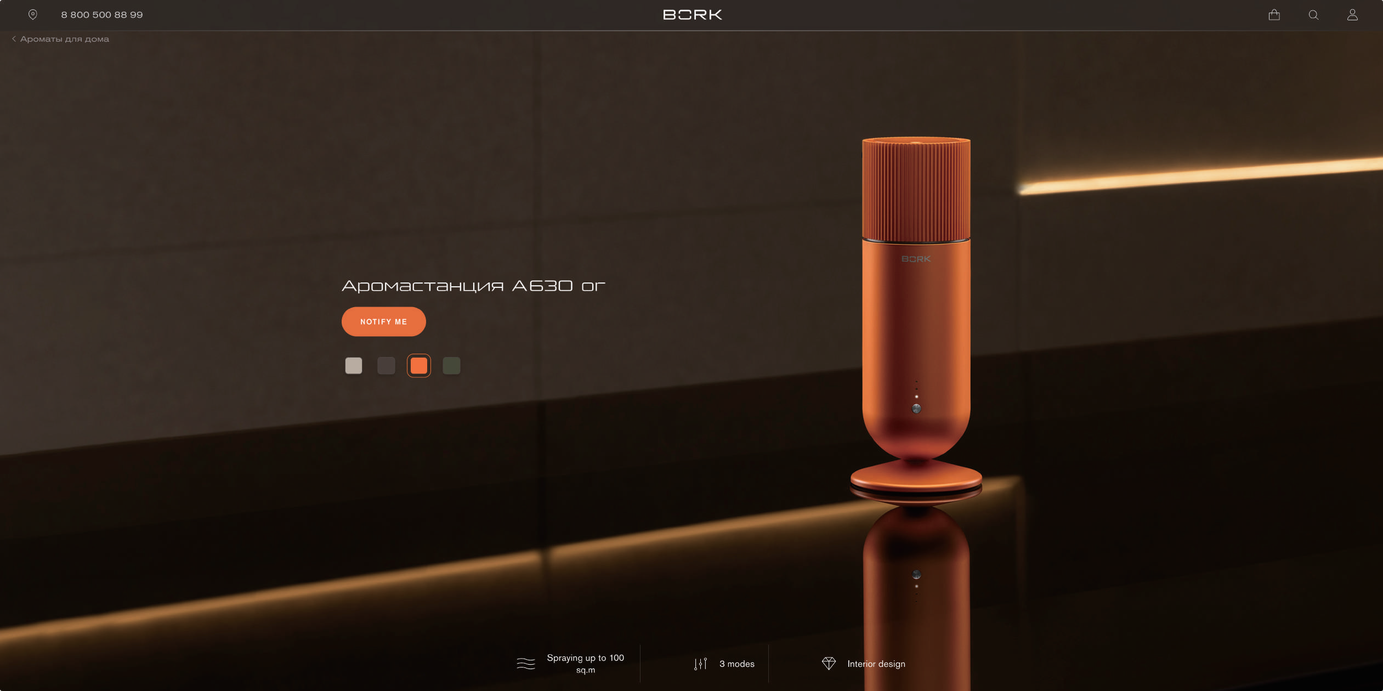Image resolution: width=1383 pixels, height=691 pixels.
Task: Click the BORK logo in header
Action: point(692,15)
